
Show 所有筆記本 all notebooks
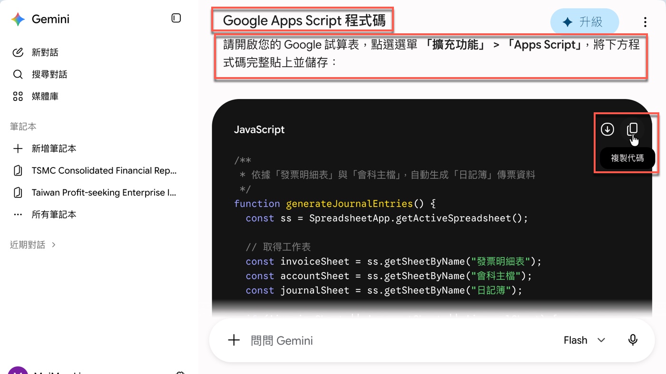tap(54, 215)
